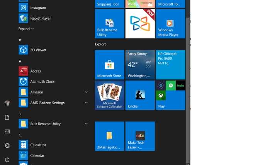Screen dimensions: 278x165
Task: Click the AMD Radeon Settings folder icon
Action: pyautogui.click(x=24, y=103)
